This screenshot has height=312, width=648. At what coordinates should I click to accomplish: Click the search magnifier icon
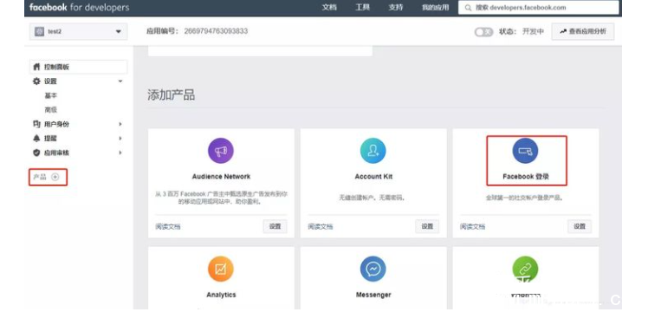(x=468, y=8)
